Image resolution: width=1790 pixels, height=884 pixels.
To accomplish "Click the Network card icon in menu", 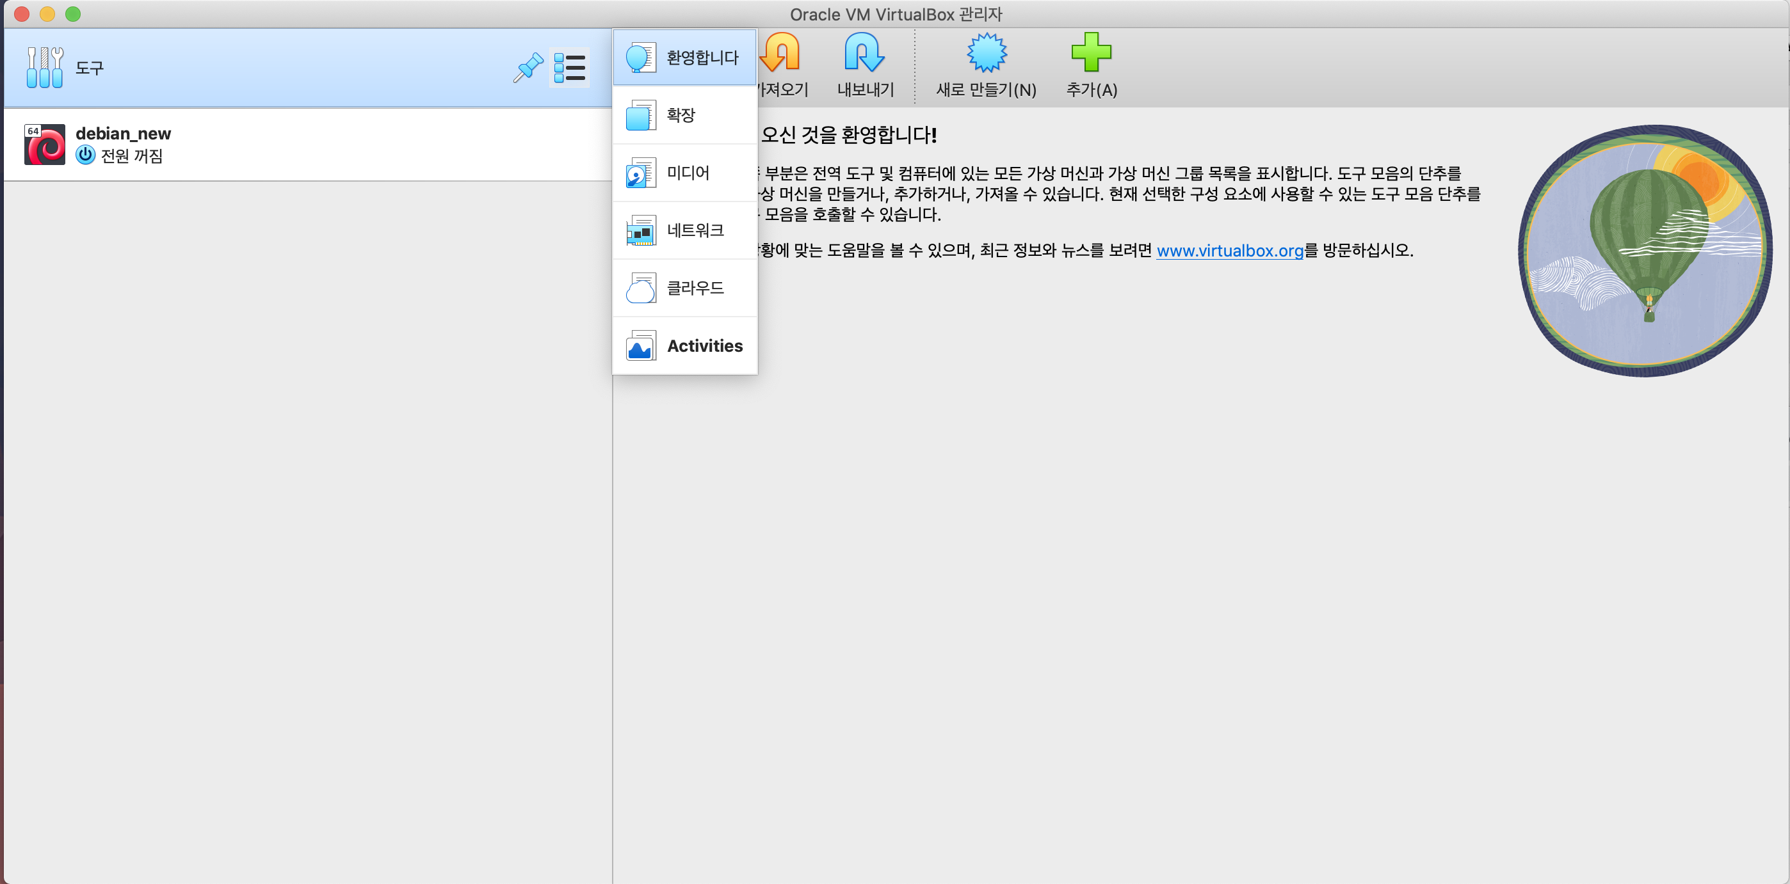I will pyautogui.click(x=640, y=230).
